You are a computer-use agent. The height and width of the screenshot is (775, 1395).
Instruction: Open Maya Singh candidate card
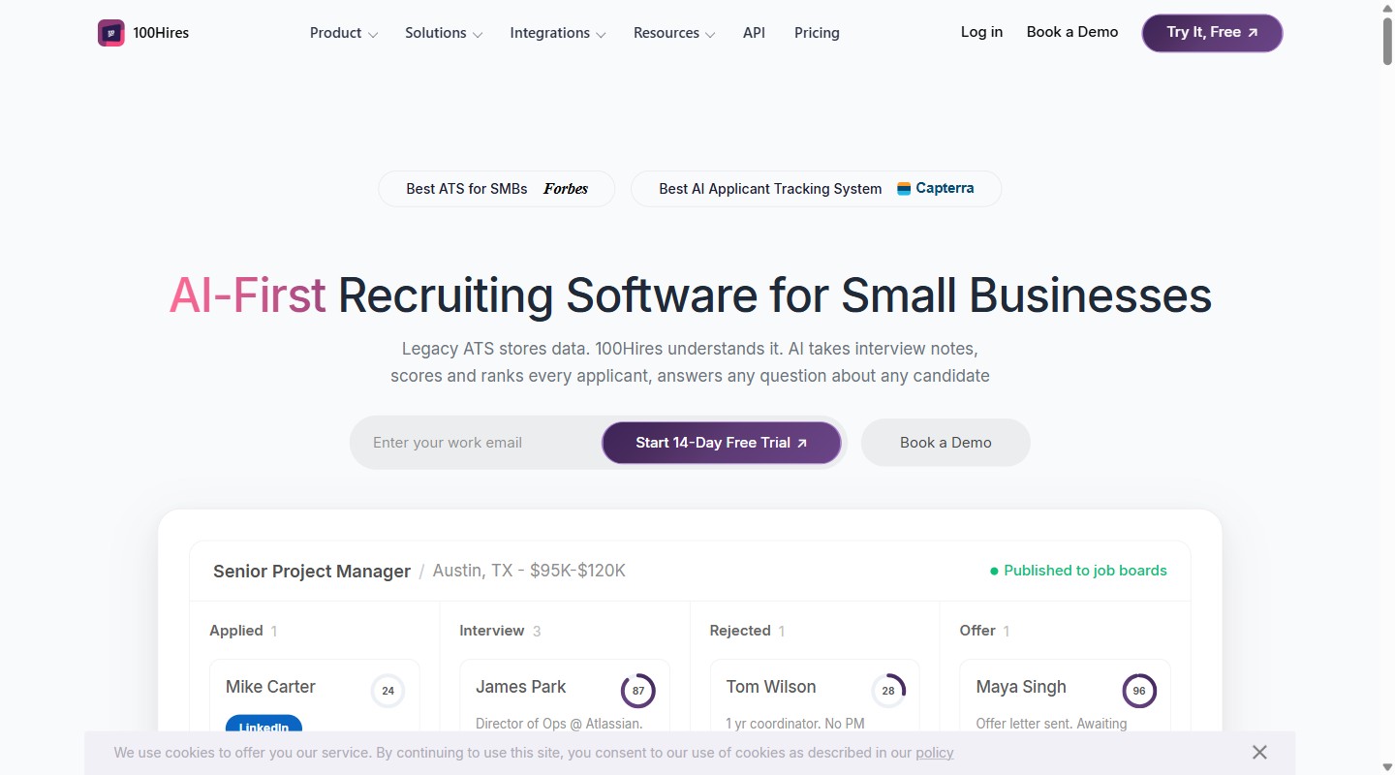pyautogui.click(x=1065, y=697)
